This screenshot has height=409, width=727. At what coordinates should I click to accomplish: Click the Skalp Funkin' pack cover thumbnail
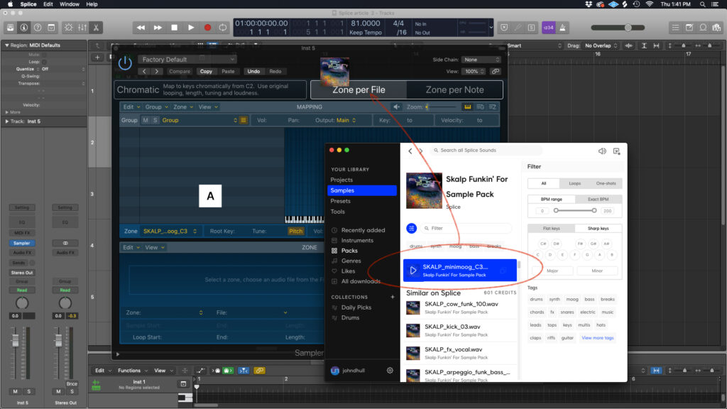tap(424, 190)
